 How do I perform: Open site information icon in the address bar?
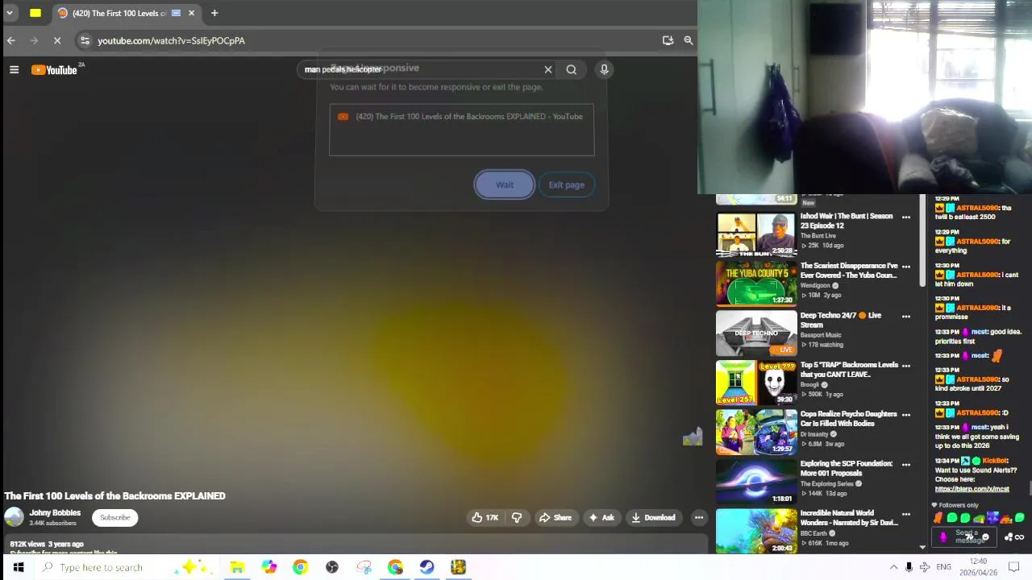coord(85,40)
